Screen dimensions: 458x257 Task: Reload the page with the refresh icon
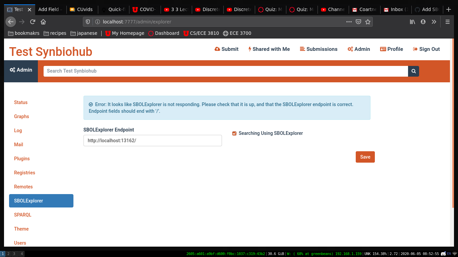coord(32,21)
